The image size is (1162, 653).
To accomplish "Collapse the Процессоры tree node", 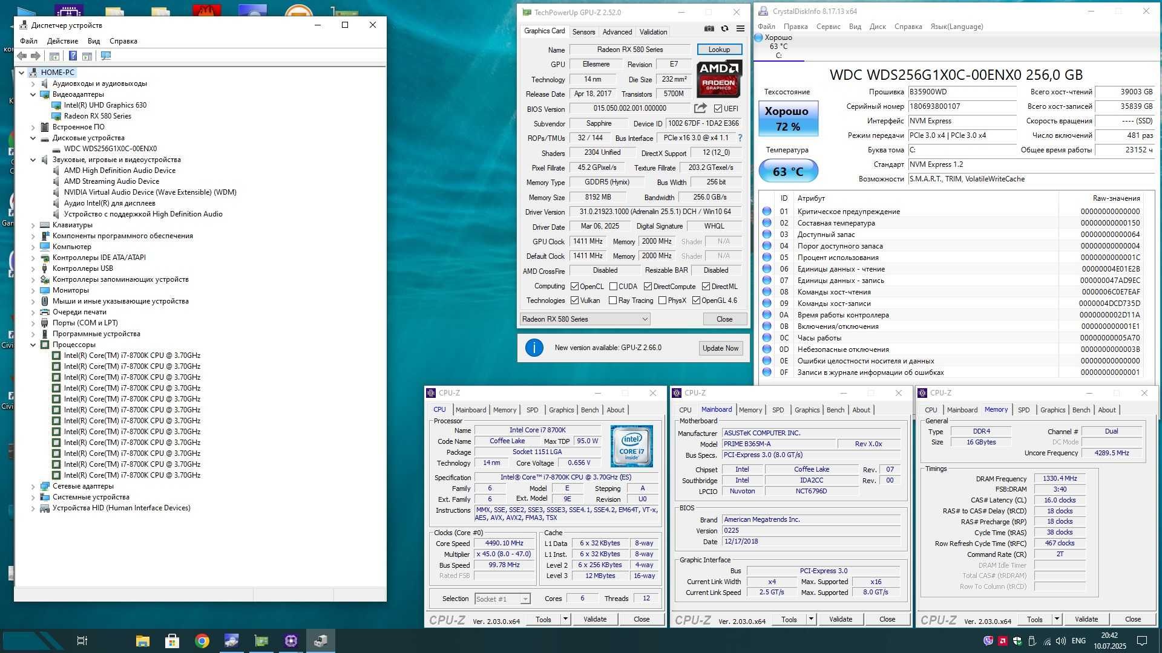I will pos(33,345).
